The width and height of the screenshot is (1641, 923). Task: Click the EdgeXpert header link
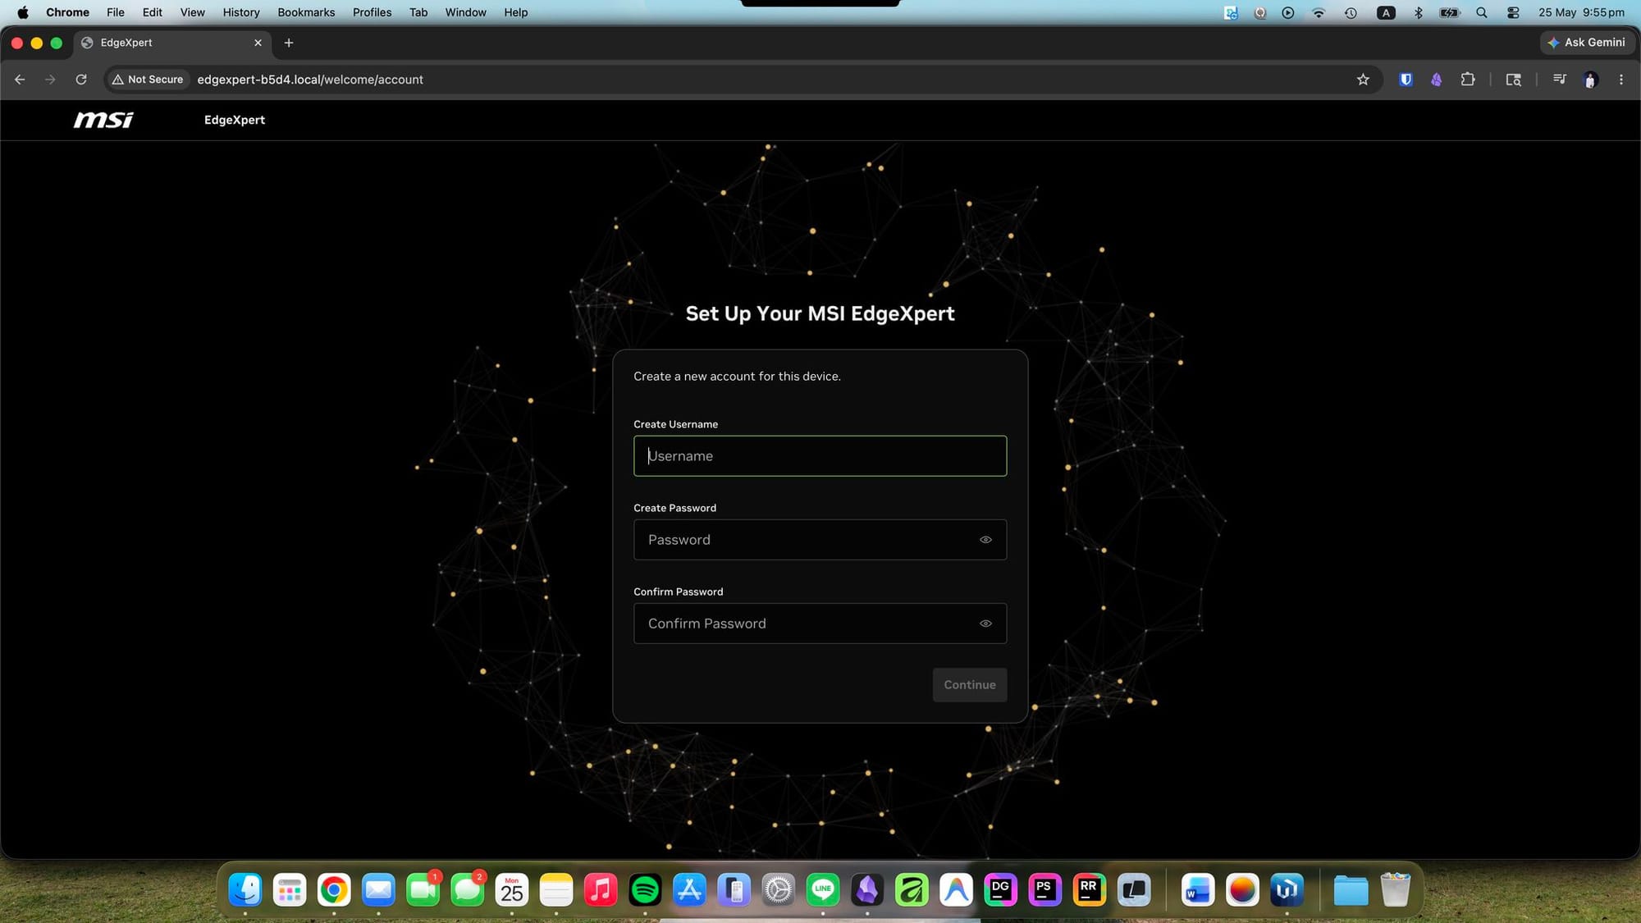coord(235,120)
